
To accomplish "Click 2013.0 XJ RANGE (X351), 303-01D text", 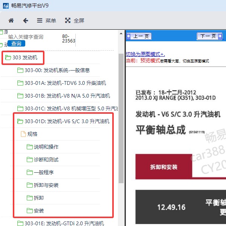I will coord(176,98).
